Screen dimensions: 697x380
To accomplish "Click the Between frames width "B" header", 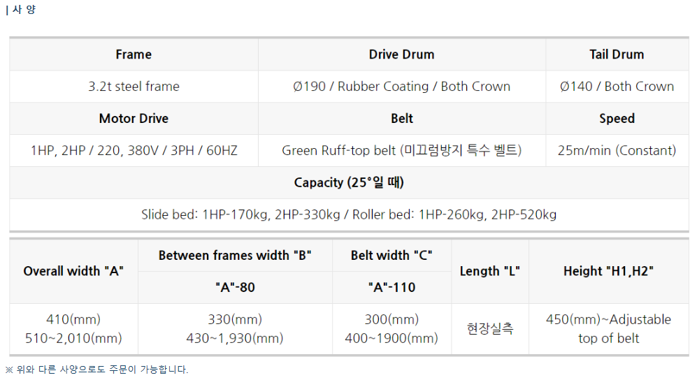I will 235,256.
